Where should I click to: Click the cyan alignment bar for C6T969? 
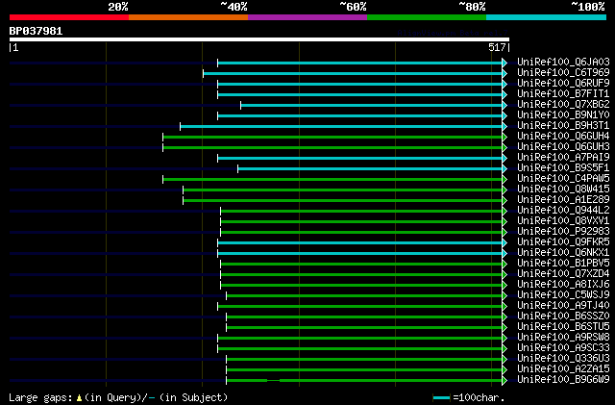tap(353, 73)
